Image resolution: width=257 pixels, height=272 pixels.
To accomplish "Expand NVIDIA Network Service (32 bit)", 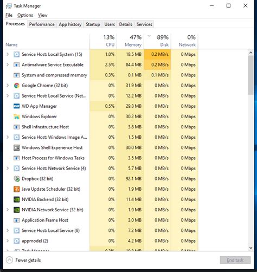I will pyautogui.click(x=8, y=210).
